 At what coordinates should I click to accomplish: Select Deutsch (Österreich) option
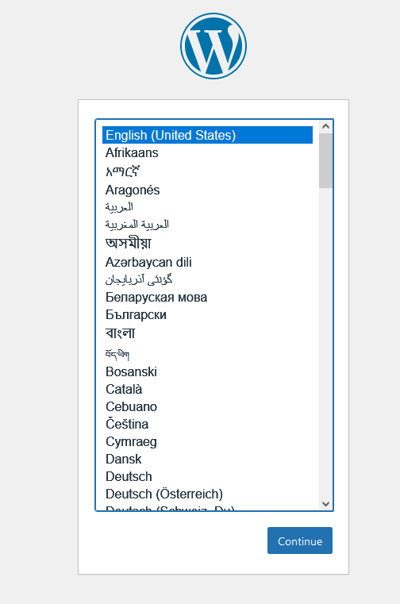coord(207,494)
